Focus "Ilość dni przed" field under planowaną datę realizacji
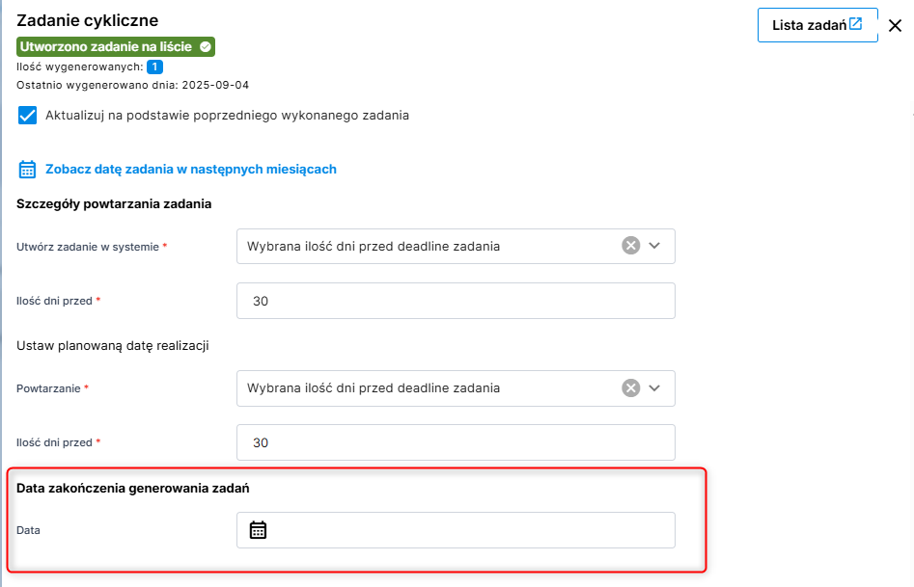Image resolution: width=914 pixels, height=587 pixels. [x=456, y=442]
